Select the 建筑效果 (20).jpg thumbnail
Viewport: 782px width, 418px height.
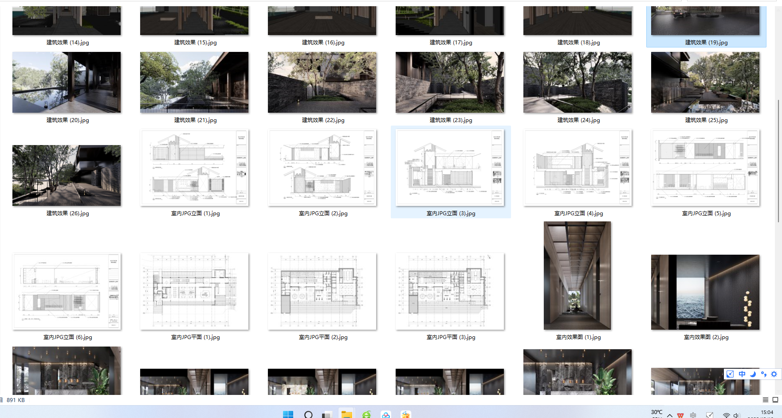(x=67, y=82)
